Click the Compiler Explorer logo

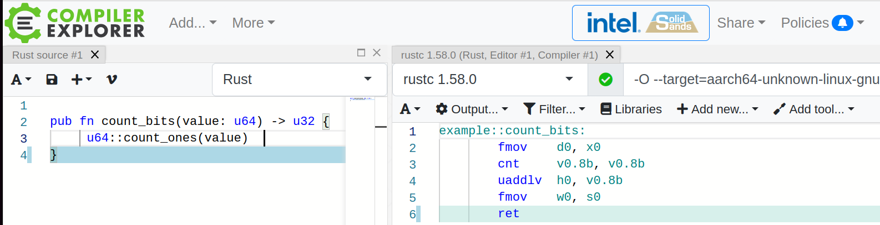tap(75, 23)
